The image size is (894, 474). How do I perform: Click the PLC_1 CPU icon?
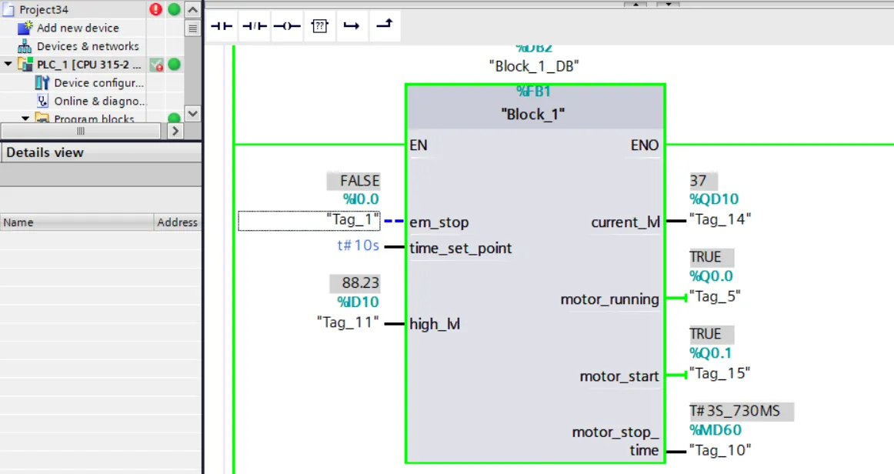(x=25, y=65)
